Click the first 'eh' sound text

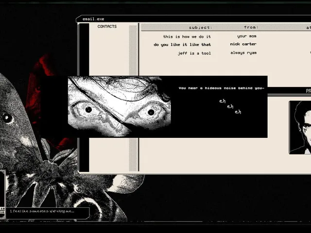point(223,101)
